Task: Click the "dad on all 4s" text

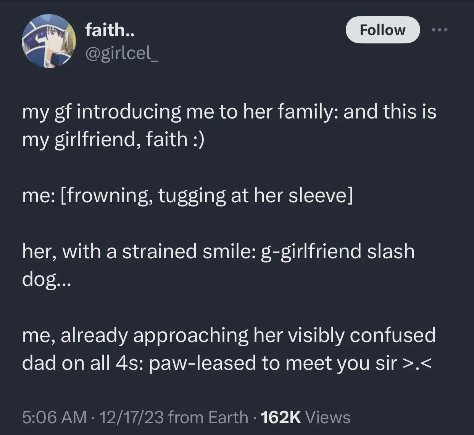Action: coord(82,363)
